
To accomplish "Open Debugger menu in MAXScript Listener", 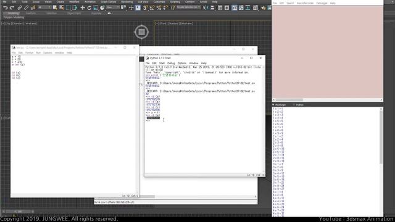I will (x=322, y=3).
